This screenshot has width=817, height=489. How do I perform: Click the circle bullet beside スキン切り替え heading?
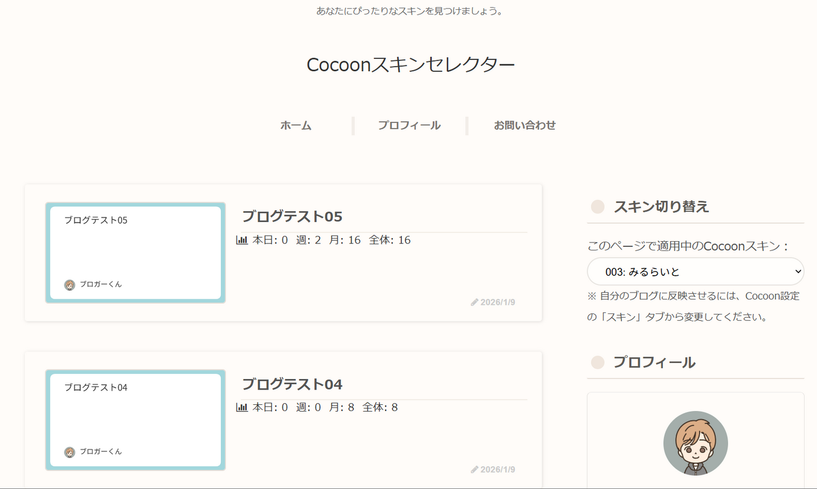click(x=597, y=206)
